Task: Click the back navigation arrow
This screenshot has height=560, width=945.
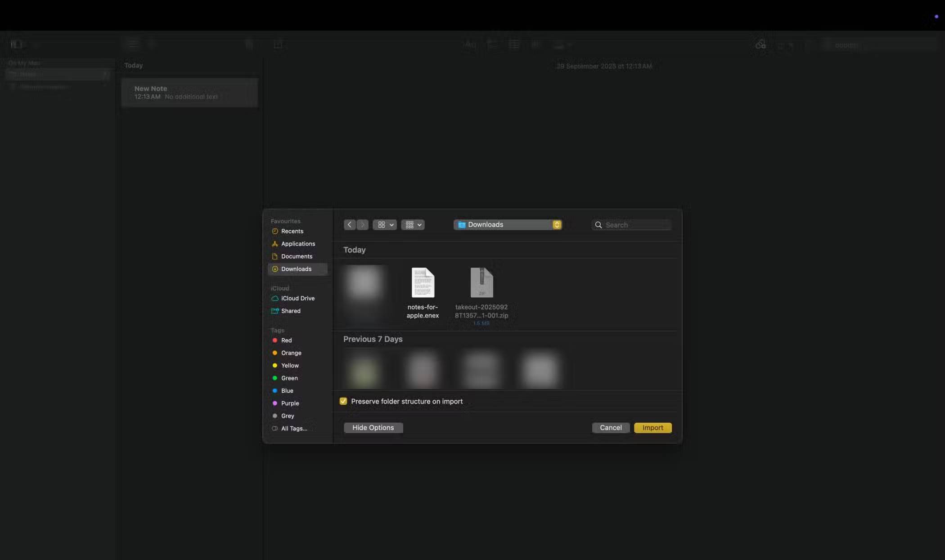Action: click(349, 224)
